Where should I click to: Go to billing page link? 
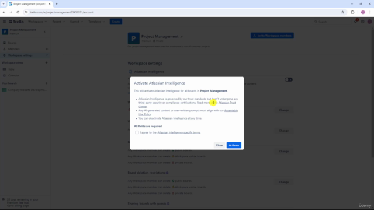[x=18, y=206]
